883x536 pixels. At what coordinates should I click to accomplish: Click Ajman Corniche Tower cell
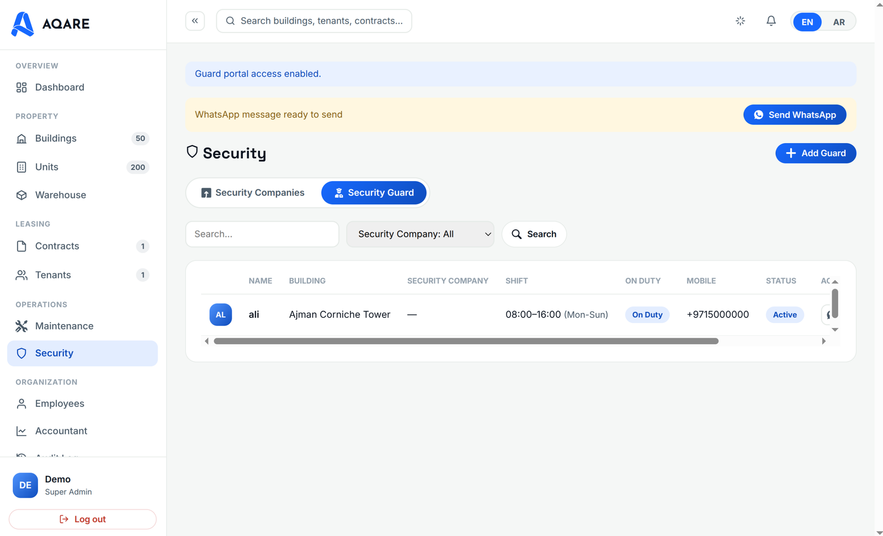(x=339, y=315)
